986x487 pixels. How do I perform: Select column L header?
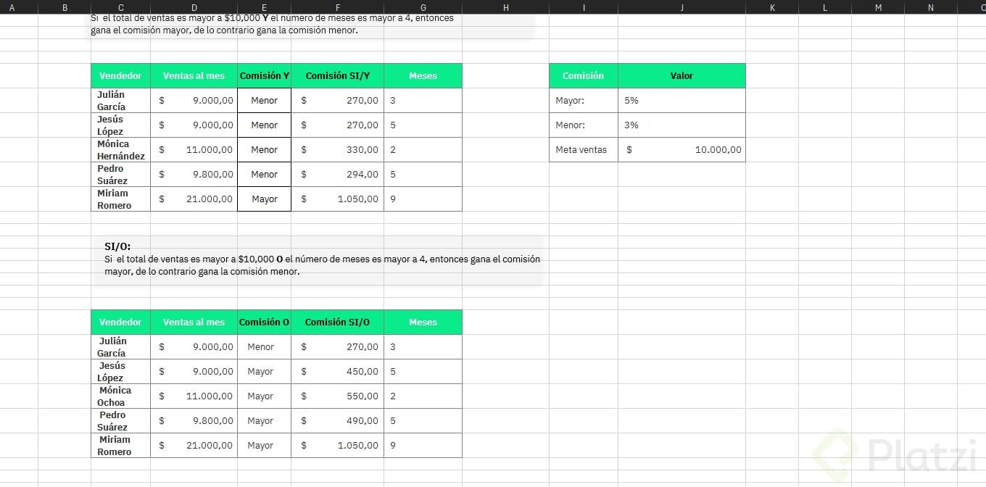pyautogui.click(x=825, y=7)
